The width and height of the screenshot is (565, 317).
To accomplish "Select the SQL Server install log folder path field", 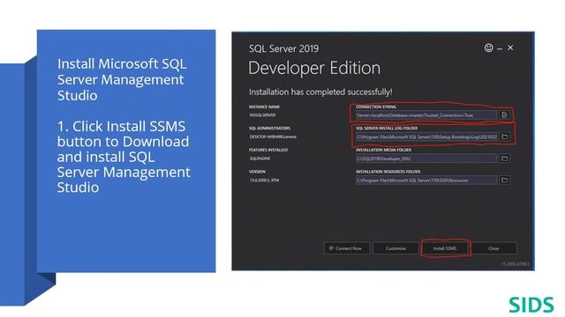I will pos(426,137).
